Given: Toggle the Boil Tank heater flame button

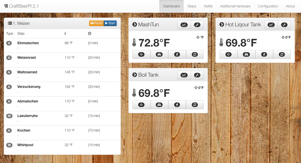Looking at the screenshot, I should (x=177, y=105).
